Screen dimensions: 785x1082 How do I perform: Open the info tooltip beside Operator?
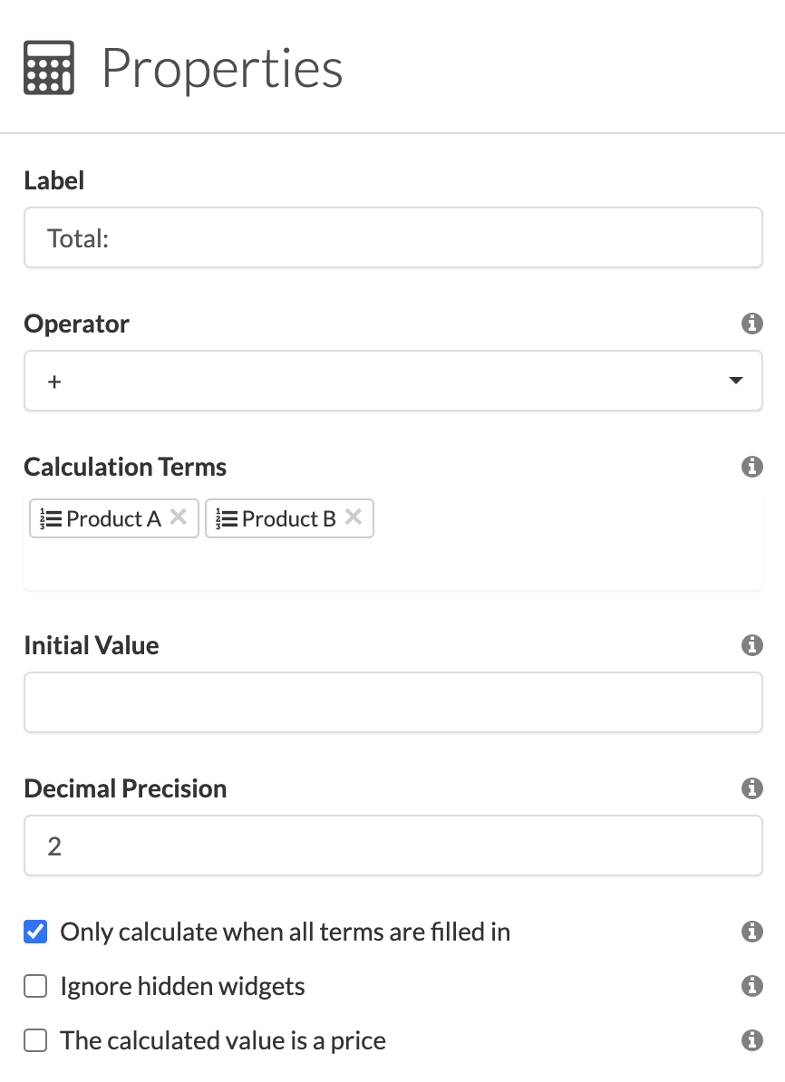tap(751, 324)
